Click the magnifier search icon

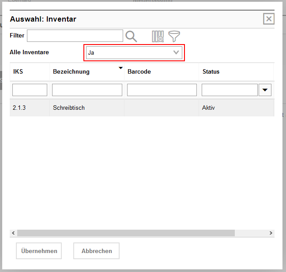(x=131, y=36)
